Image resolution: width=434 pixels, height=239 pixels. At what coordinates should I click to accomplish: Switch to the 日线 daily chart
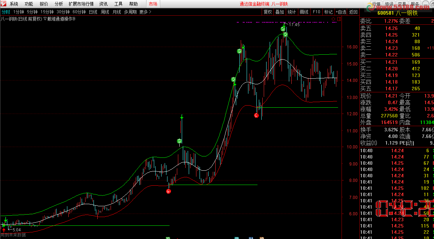pos(93,12)
